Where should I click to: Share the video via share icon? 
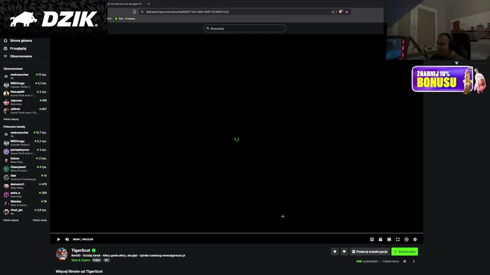(x=404, y=262)
